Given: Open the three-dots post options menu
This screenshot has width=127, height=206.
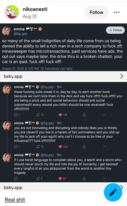Looking at the screenshot, I should (x=116, y=12).
